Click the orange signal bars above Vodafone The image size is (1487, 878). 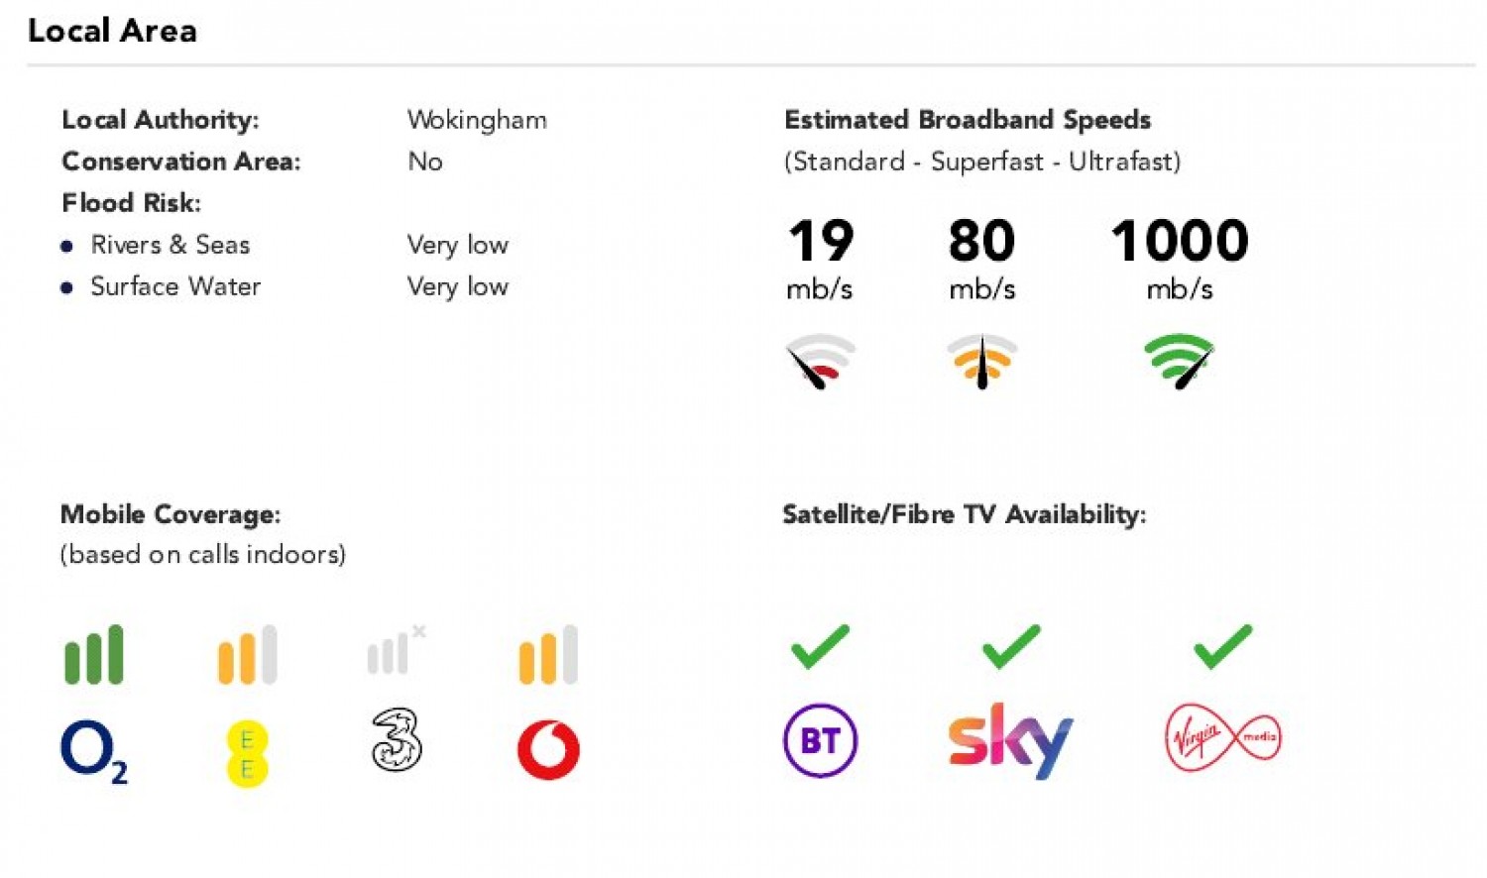pyautogui.click(x=548, y=654)
